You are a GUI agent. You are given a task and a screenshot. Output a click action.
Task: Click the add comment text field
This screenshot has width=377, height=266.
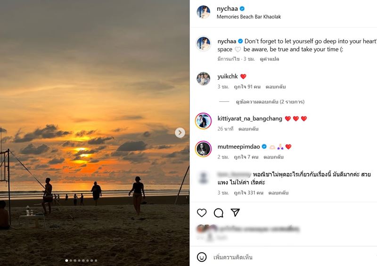pyautogui.click(x=283, y=257)
